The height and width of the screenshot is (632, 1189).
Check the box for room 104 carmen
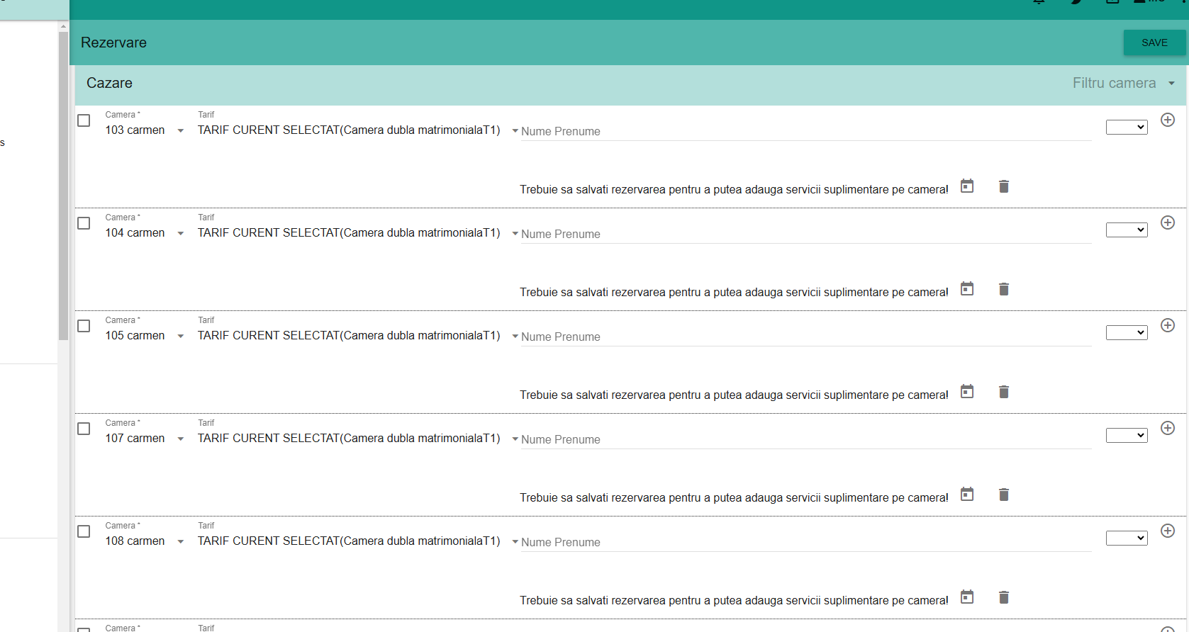pos(84,223)
